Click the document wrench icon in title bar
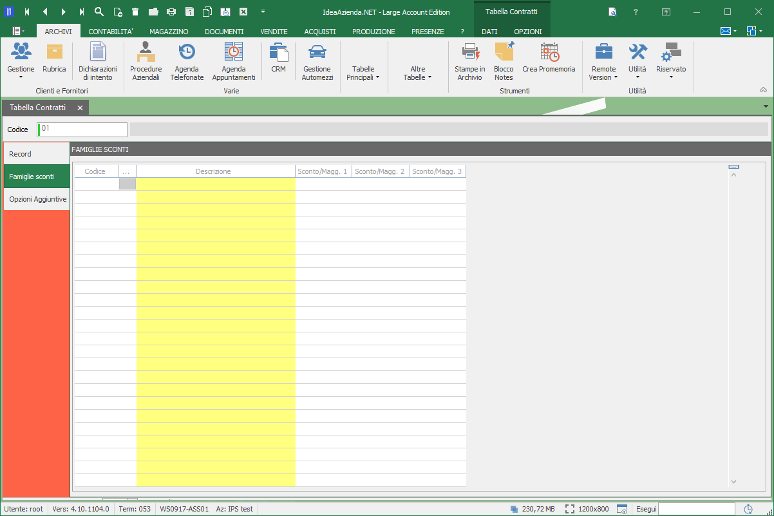The height and width of the screenshot is (516, 774). (x=612, y=12)
